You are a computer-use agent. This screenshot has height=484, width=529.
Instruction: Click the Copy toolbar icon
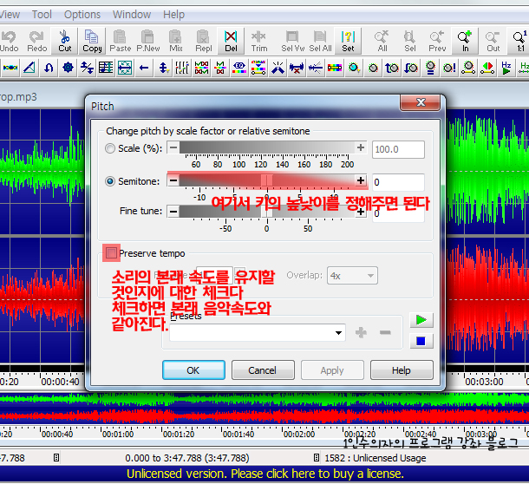(x=92, y=40)
